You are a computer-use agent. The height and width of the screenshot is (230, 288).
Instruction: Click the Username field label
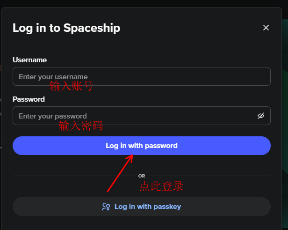(x=29, y=60)
